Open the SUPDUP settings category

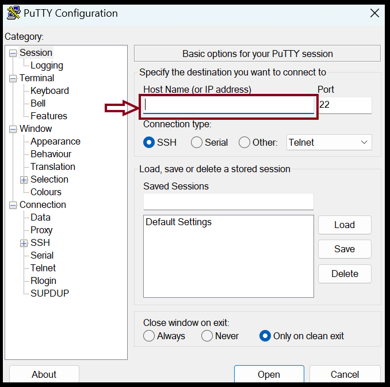(x=49, y=293)
